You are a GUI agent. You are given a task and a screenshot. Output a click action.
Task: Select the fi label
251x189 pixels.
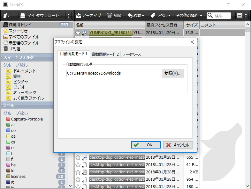pos(10,159)
